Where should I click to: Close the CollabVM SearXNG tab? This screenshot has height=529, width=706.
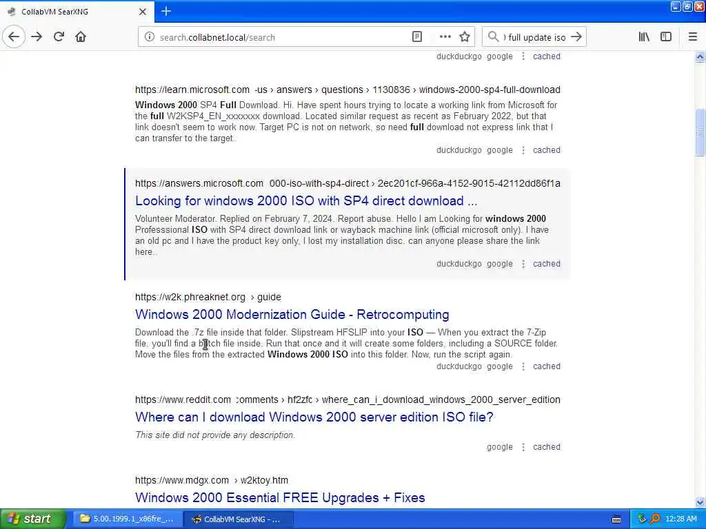[x=142, y=12]
